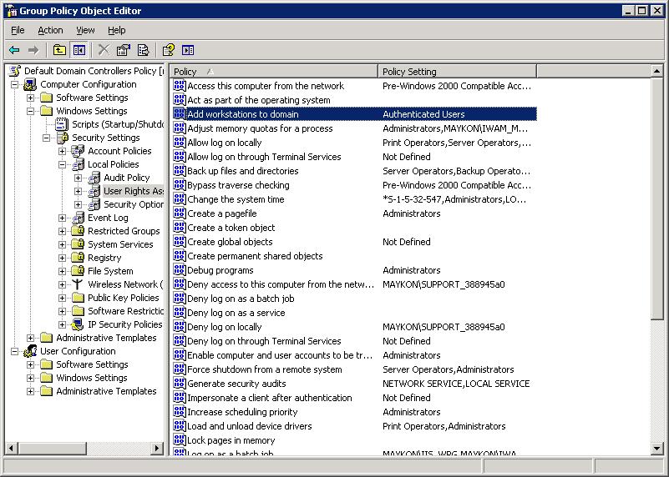Open the View menu

pos(85,30)
